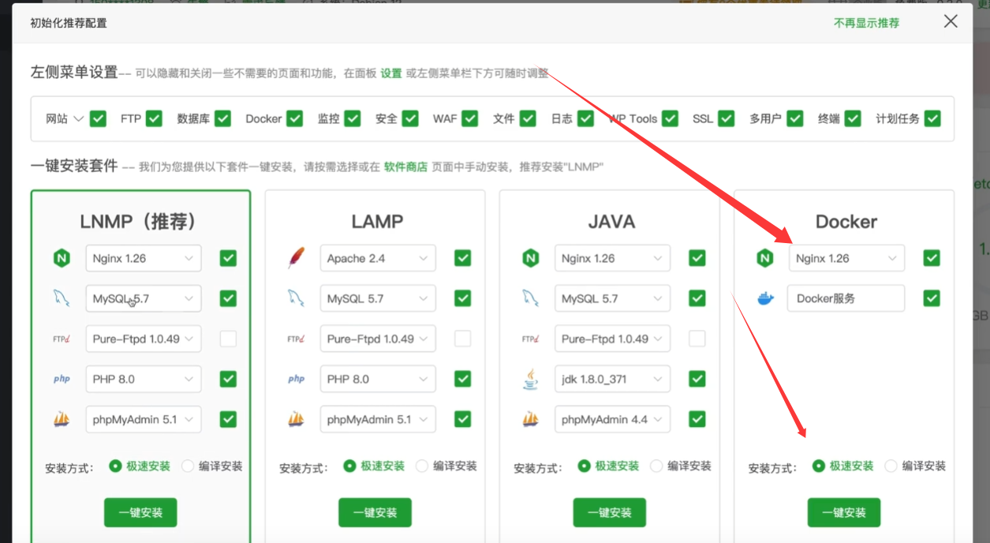Viewport: 990px width, 543px height.
Task: Uncheck the WP Tools menu checkbox
Action: [670, 118]
